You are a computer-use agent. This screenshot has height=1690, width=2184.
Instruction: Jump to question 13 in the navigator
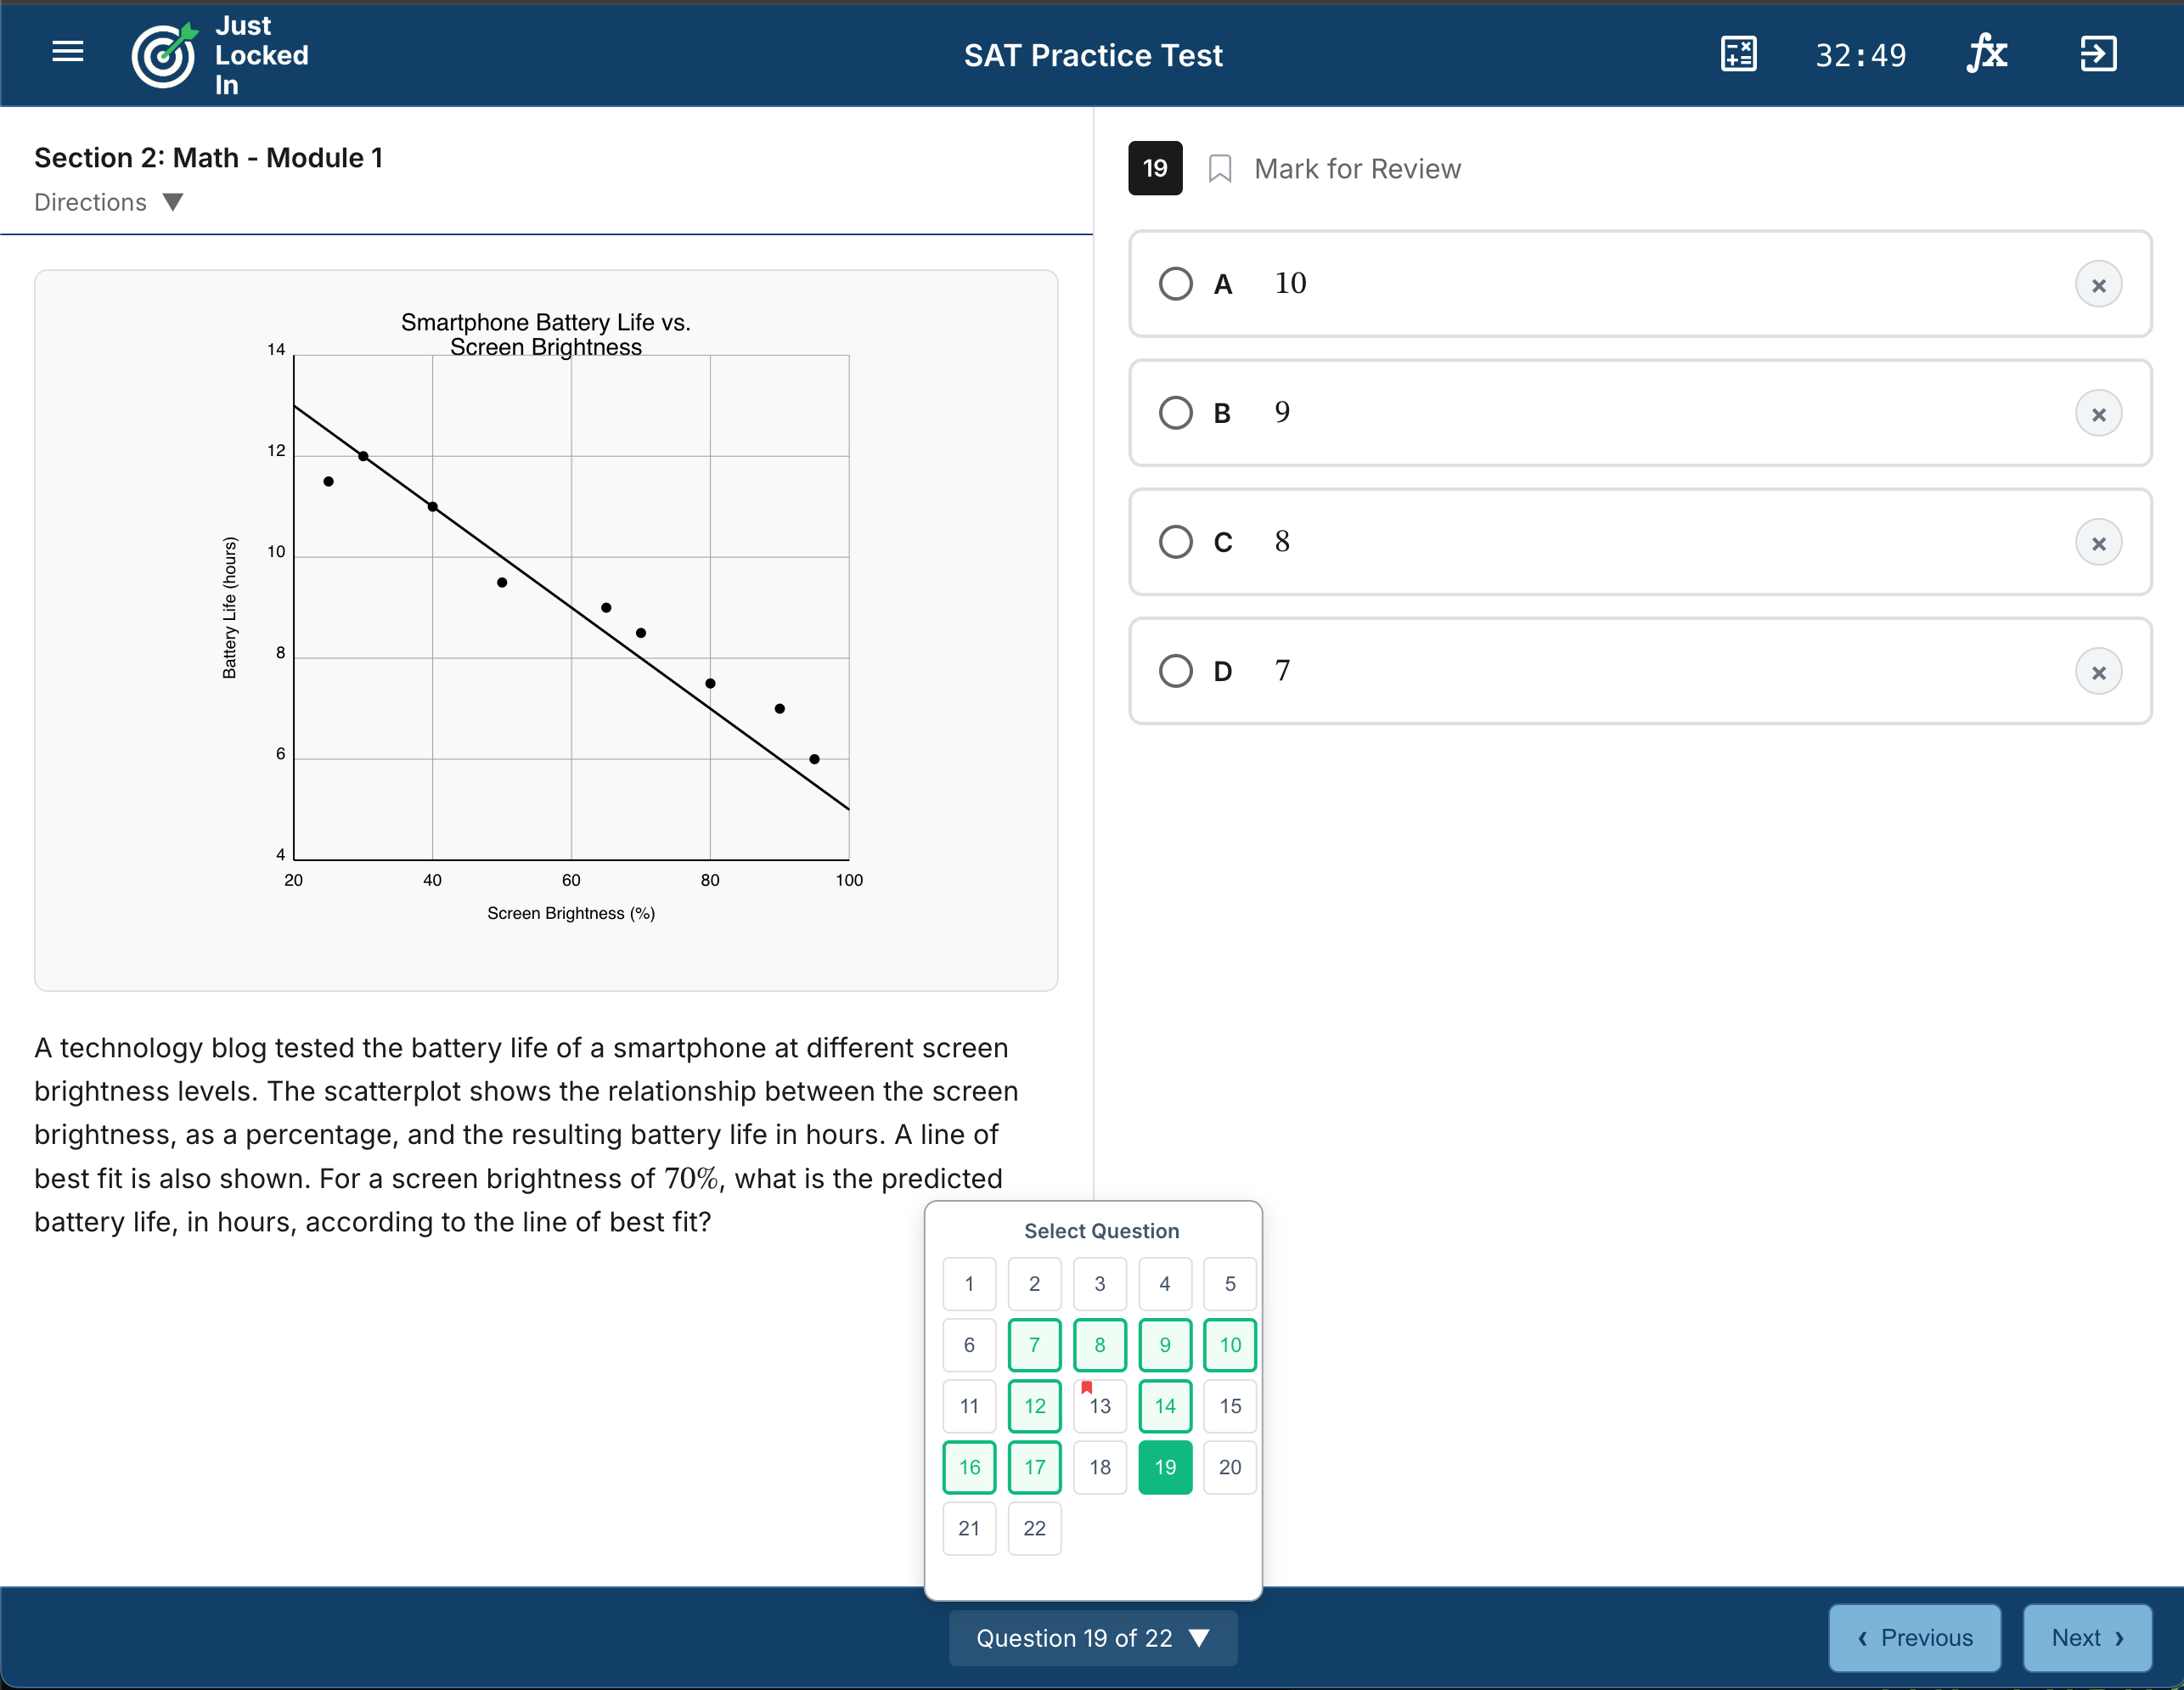tap(1099, 1406)
